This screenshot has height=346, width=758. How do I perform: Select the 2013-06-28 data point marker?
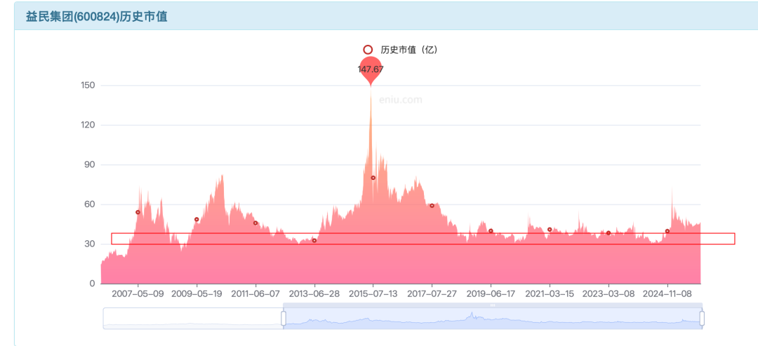(x=314, y=240)
